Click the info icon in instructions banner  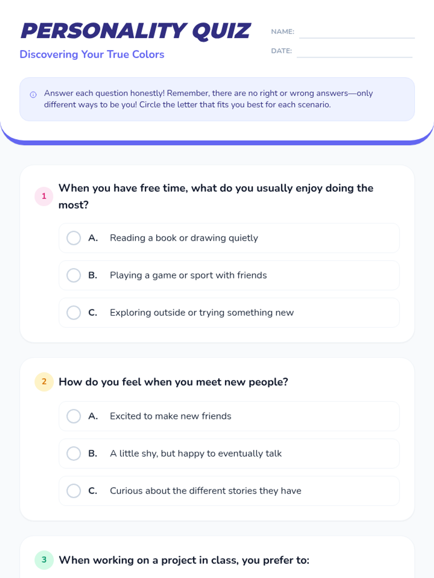pyautogui.click(x=33, y=95)
